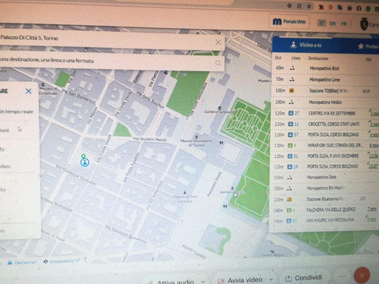
Task: Click the red end meeting button
Action: click(362, 275)
